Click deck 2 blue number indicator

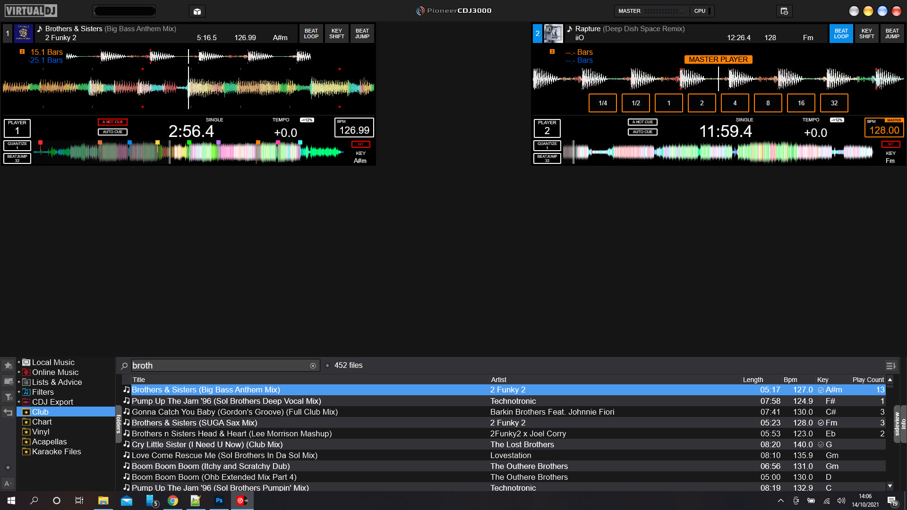point(537,34)
